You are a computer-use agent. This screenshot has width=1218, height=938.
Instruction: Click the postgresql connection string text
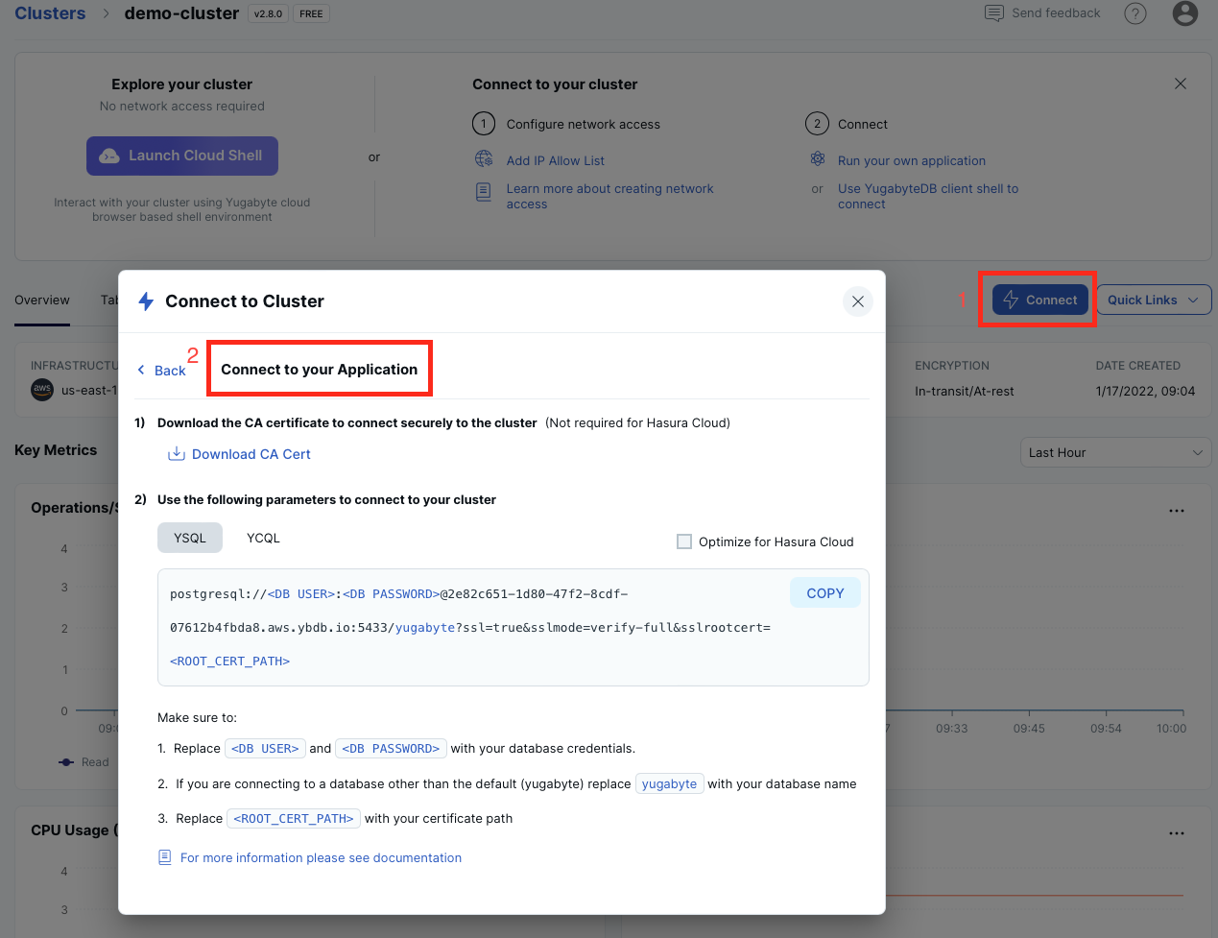point(470,627)
